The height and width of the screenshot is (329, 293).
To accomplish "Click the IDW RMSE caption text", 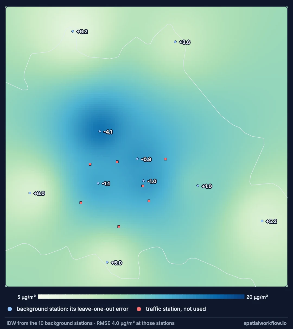I will [91, 323].
